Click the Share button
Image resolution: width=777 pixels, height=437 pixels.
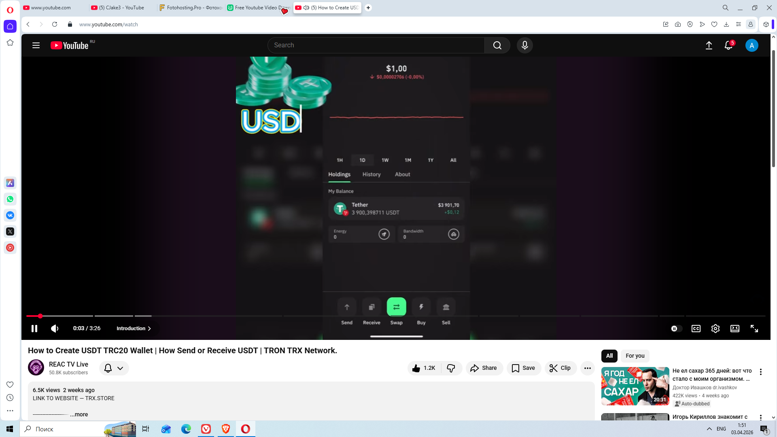coord(484,368)
